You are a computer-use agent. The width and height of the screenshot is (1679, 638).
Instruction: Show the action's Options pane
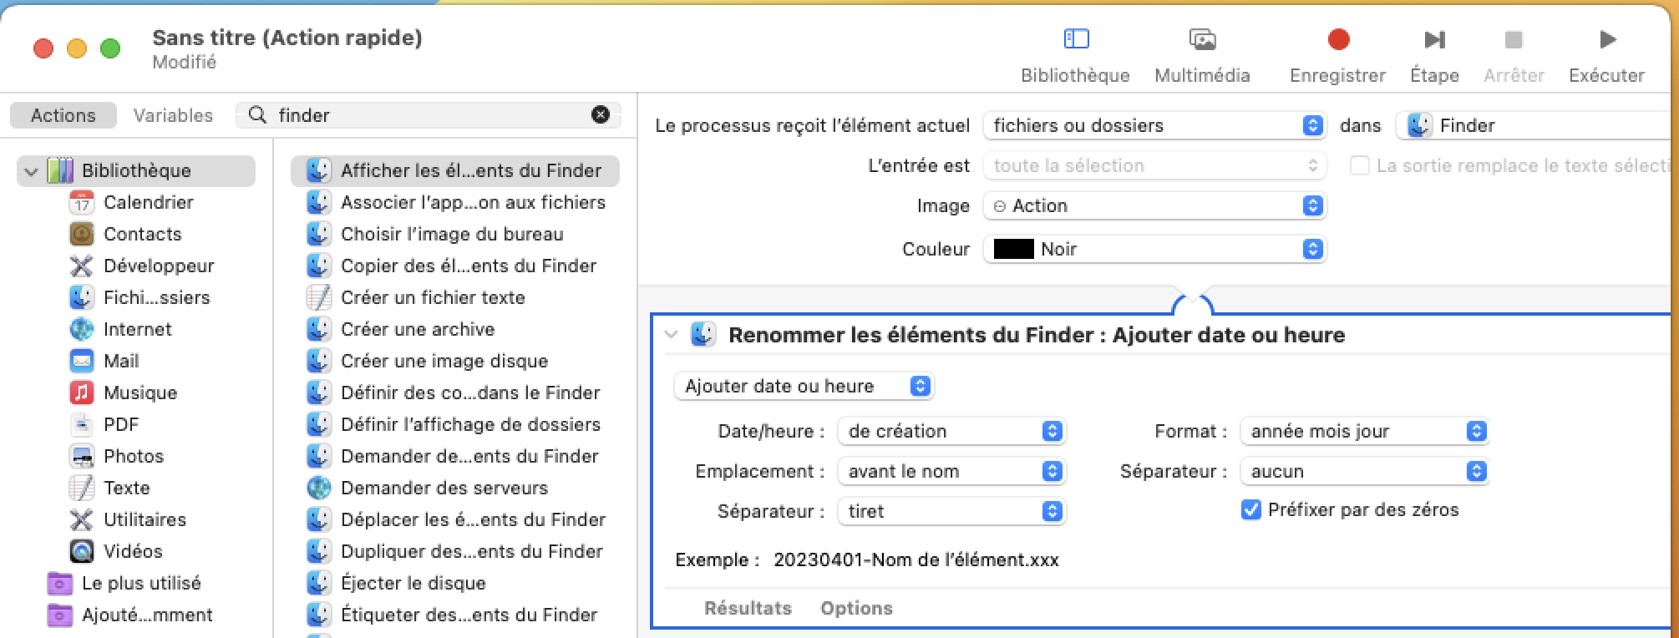click(x=856, y=608)
